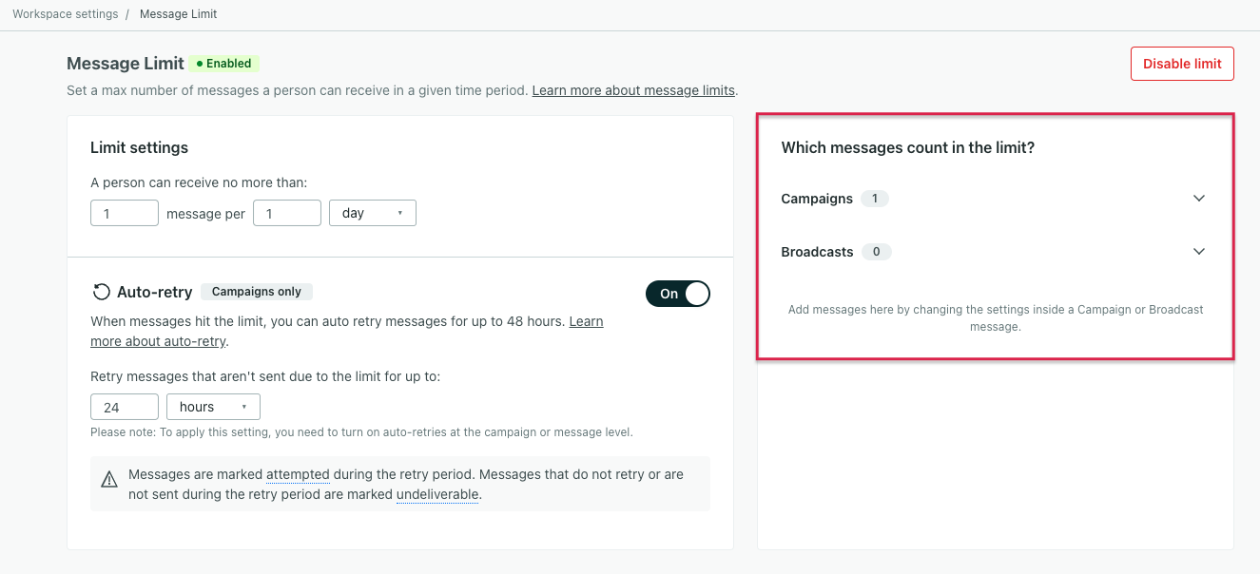The width and height of the screenshot is (1260, 574).
Task: Click the retry duration input showing 24
Action: [125, 407]
